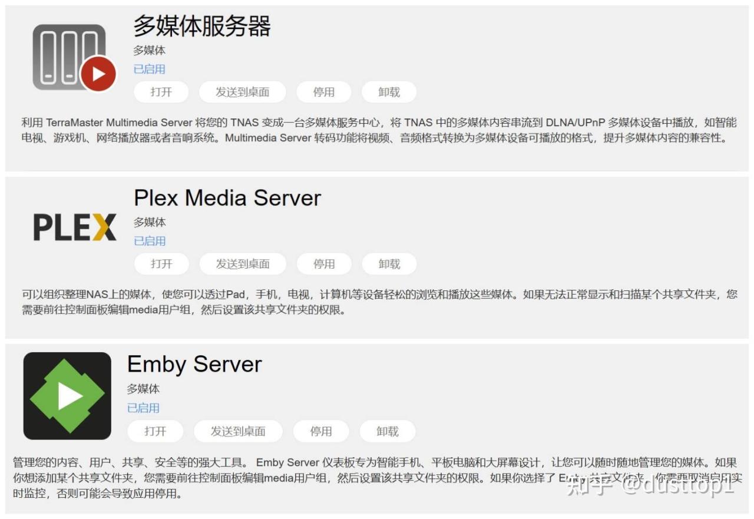The image size is (754, 519).
Task: Disable Emby Server via 停用
Action: [x=321, y=431]
